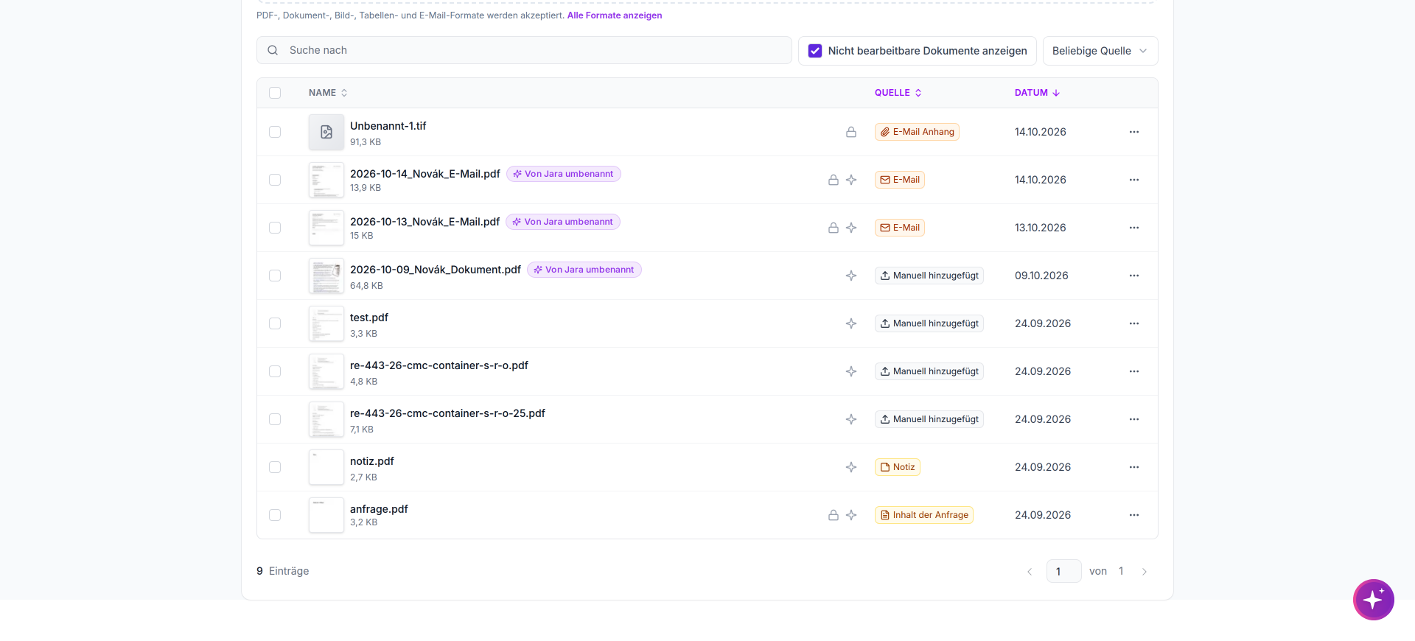Open more options for anfrage.pdf
Image resolution: width=1415 pixels, height=641 pixels.
tap(1134, 515)
